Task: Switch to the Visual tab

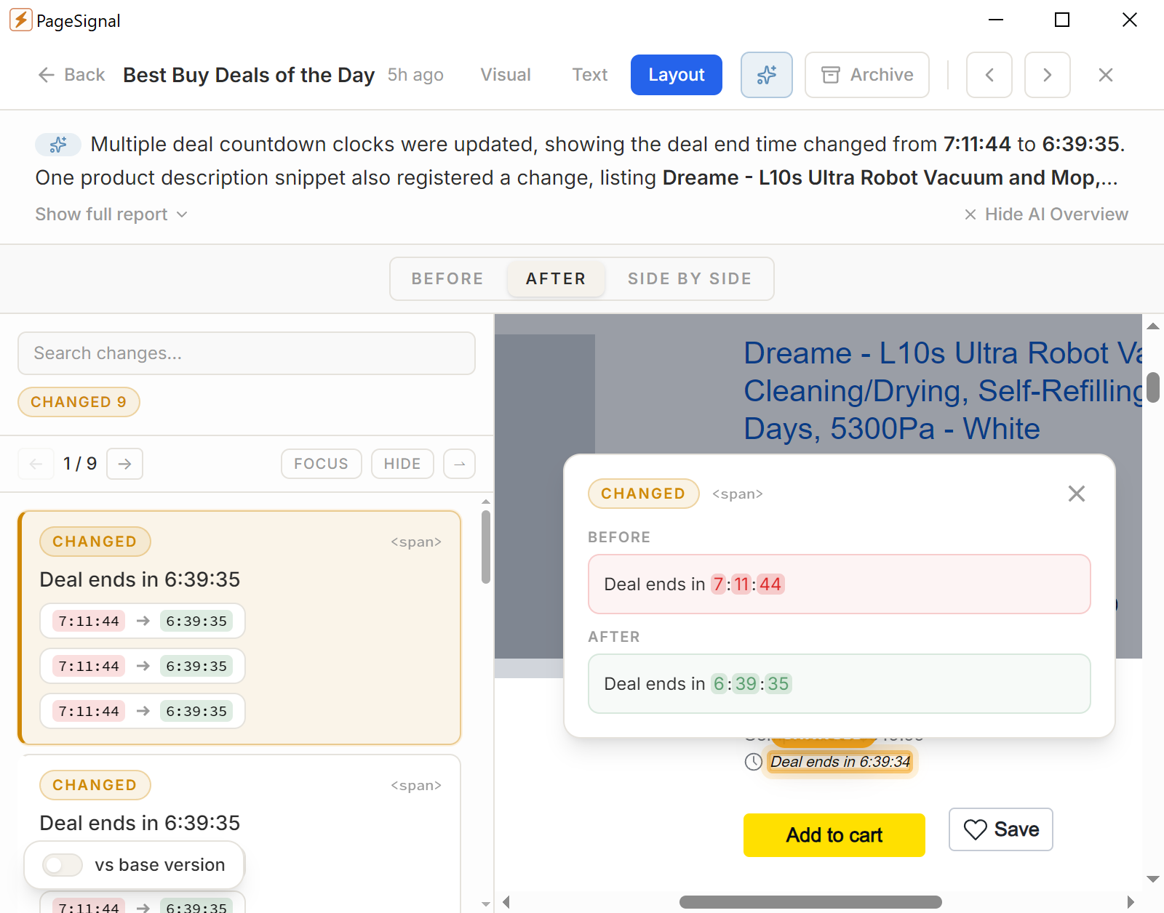Action: coord(506,75)
